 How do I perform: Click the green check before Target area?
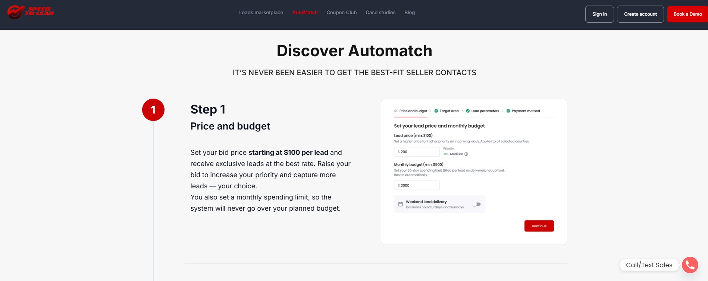click(436, 111)
